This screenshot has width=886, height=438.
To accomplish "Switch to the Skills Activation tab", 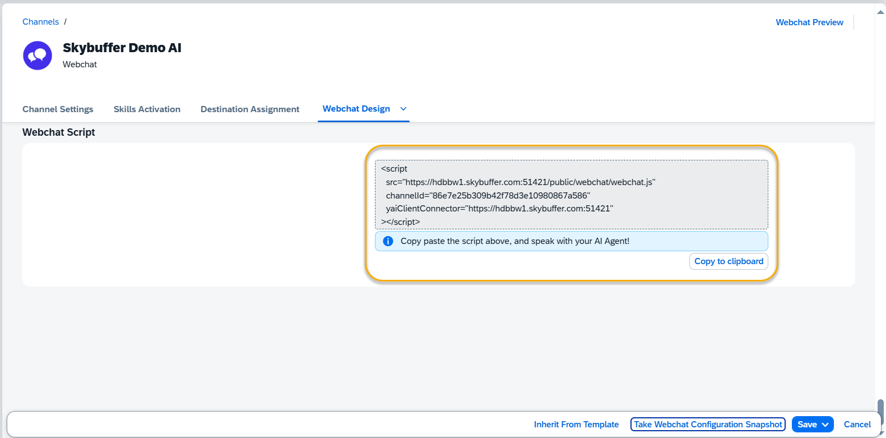I will tap(147, 109).
